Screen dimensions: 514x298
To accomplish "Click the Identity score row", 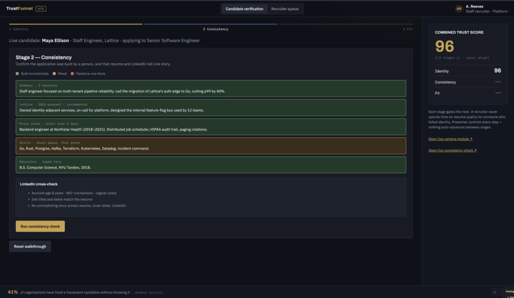I will click(x=468, y=71).
